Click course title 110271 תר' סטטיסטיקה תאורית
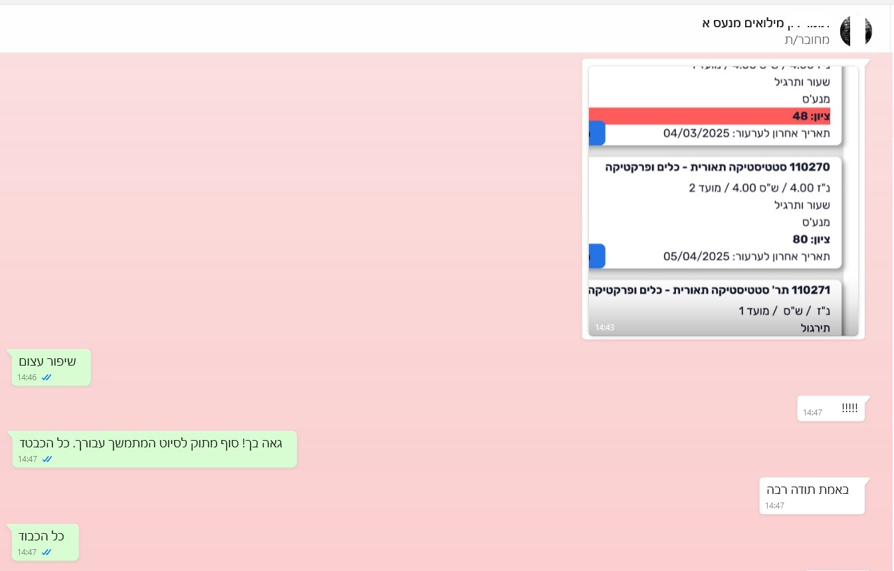The image size is (894, 571). point(710,290)
